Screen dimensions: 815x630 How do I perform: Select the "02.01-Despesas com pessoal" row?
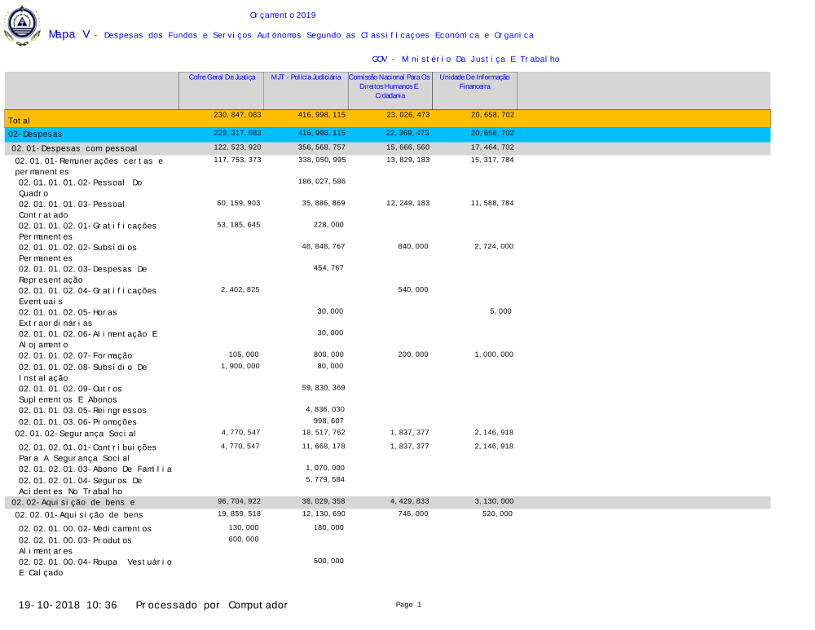(x=74, y=148)
